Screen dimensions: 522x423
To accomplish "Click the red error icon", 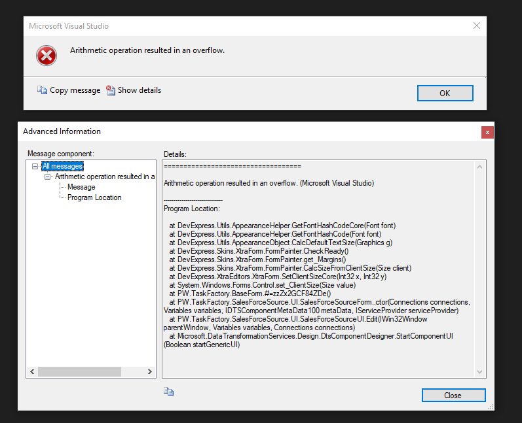I will (x=47, y=56).
